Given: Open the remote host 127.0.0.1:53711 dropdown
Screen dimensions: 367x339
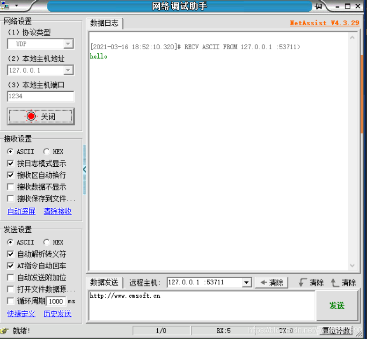Looking at the screenshot, I should [x=246, y=282].
